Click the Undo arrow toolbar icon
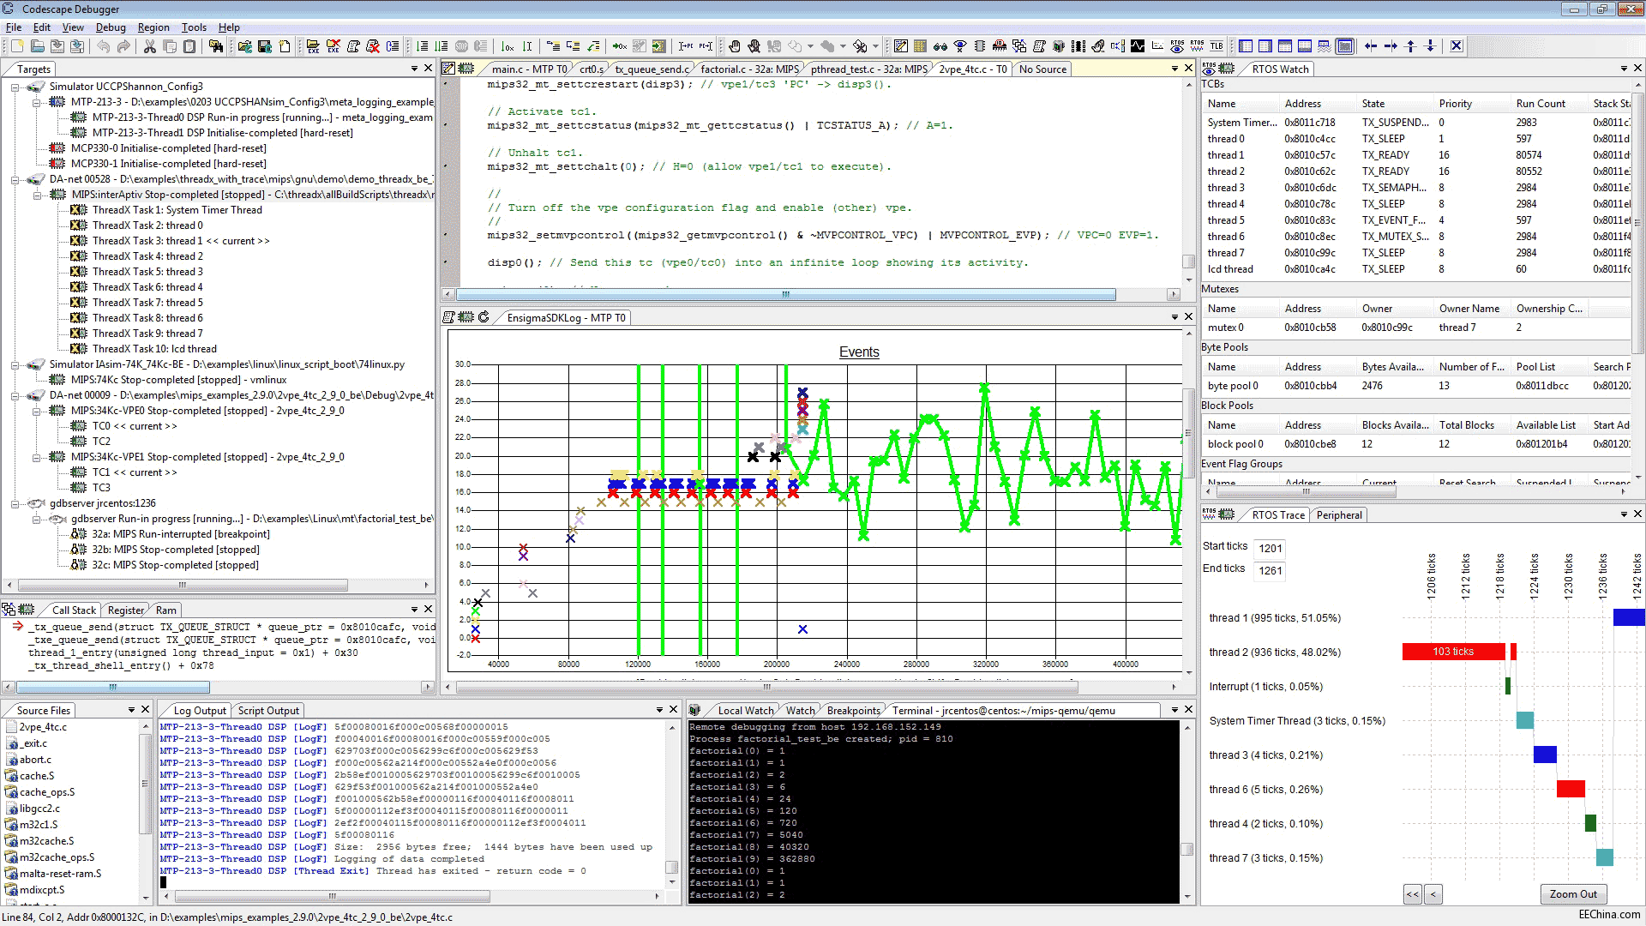Image resolution: width=1646 pixels, height=926 pixels. click(x=103, y=46)
